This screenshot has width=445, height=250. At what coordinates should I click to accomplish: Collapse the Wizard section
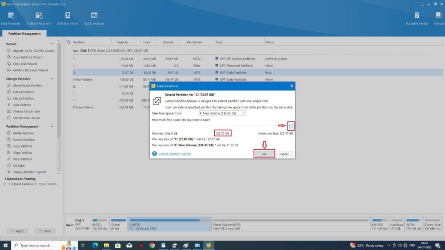tap(53, 44)
